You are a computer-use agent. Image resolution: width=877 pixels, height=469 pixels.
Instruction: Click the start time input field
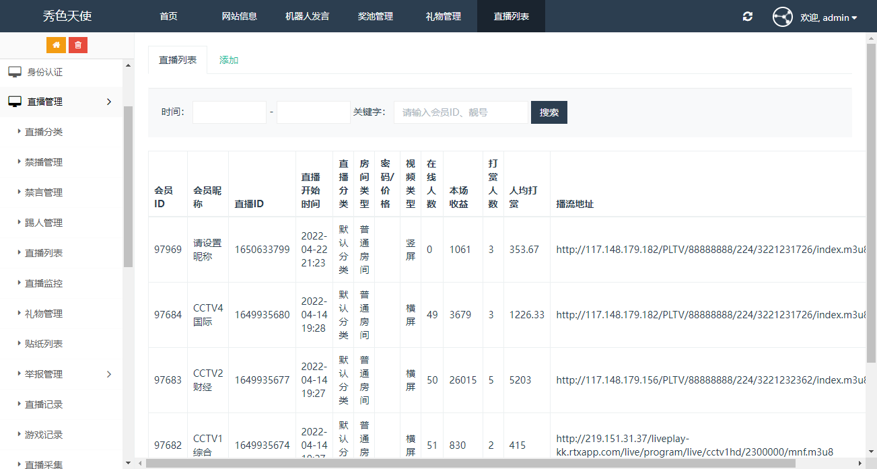(229, 112)
